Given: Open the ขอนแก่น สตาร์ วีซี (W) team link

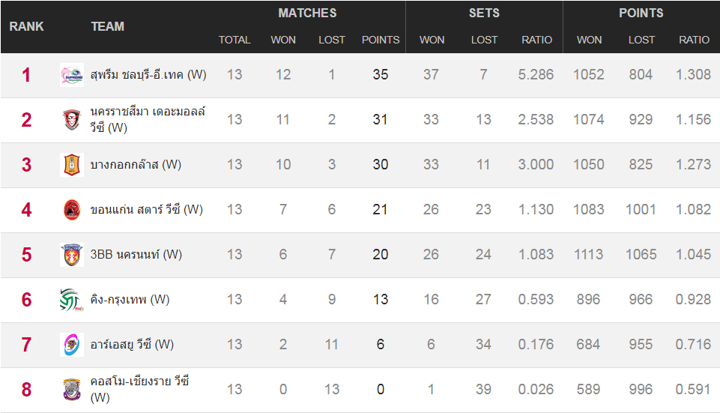Looking at the screenshot, I should (147, 209).
